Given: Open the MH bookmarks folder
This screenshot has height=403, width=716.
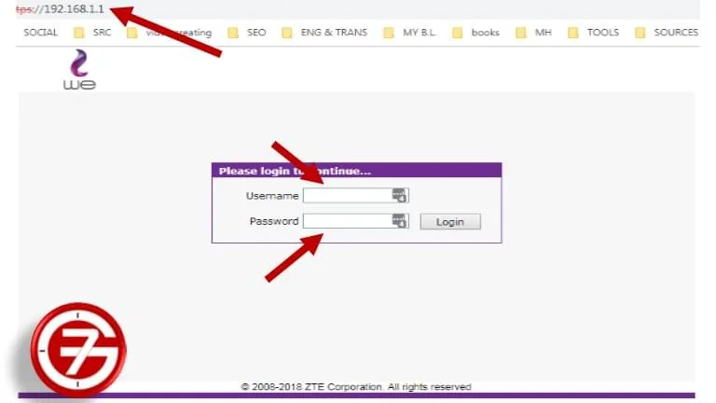Looking at the screenshot, I should [x=543, y=33].
